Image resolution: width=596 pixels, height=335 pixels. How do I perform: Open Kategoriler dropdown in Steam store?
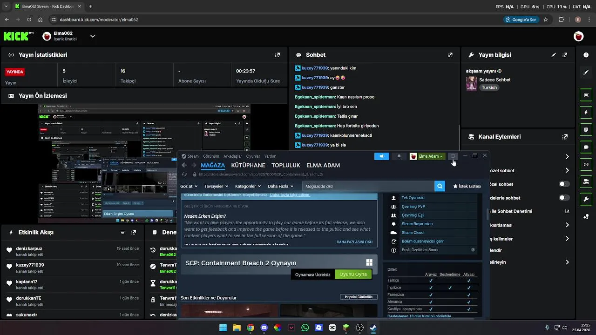pyautogui.click(x=248, y=186)
